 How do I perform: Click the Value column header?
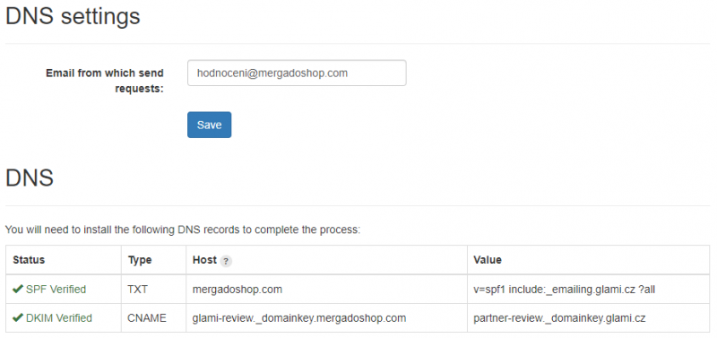(x=488, y=260)
